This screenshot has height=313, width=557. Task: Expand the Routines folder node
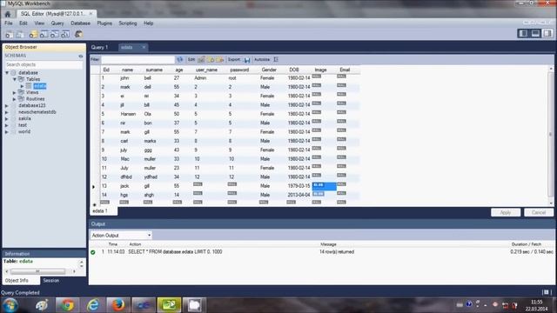[15, 99]
